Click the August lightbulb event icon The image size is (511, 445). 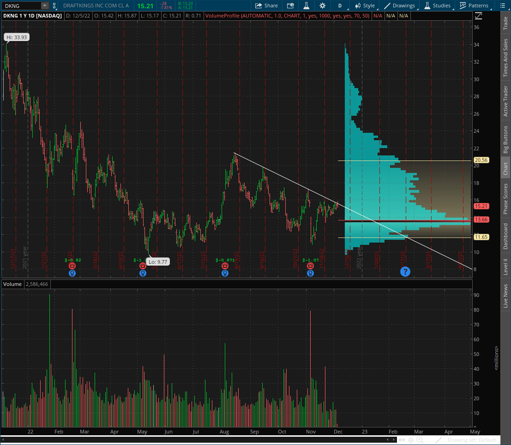[225, 273]
